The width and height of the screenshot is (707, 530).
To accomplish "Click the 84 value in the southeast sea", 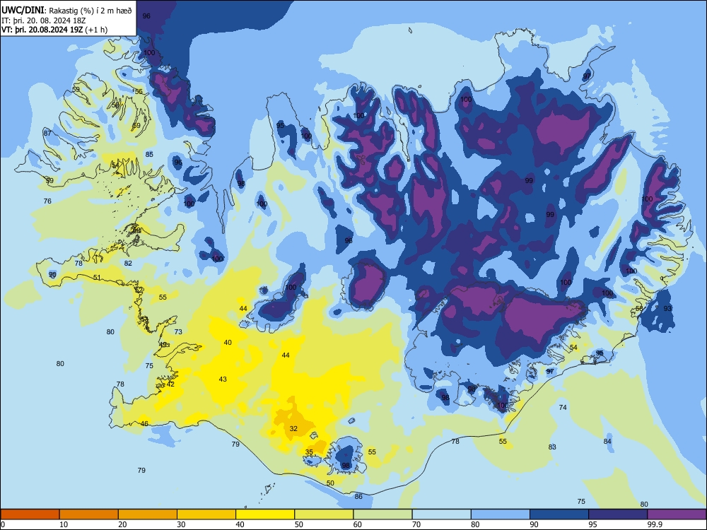I will click(x=607, y=441).
